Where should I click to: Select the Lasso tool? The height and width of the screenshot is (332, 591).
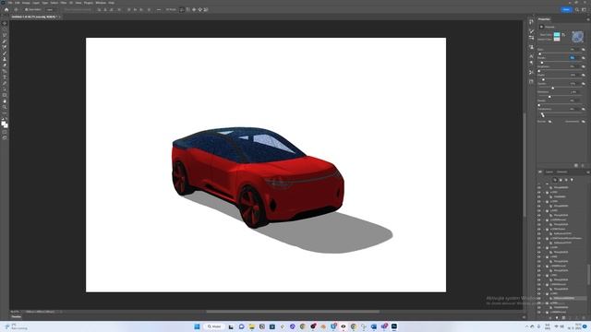[5, 35]
